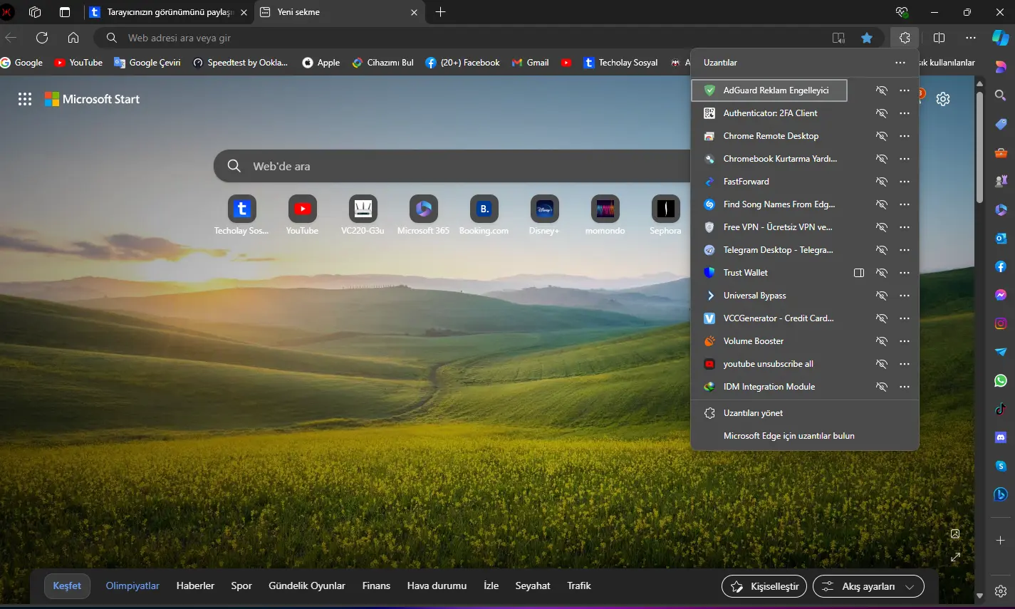Select the Keşfet feed tab
Viewport: 1015px width, 609px height.
(67, 585)
